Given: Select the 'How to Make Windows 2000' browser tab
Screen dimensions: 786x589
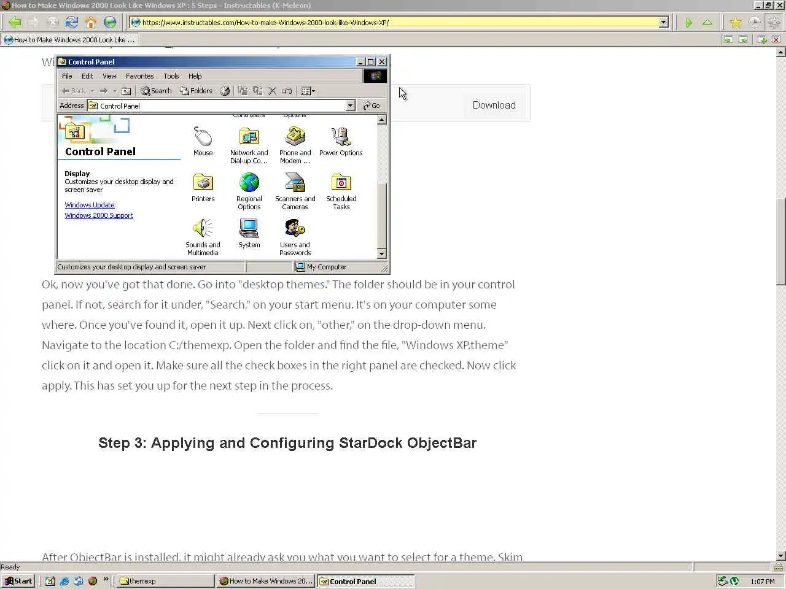Looking at the screenshot, I should click(x=69, y=39).
